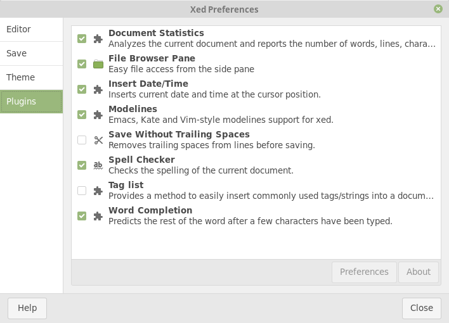449x323 pixels.
Task: Click the File Browser Pane folder icon
Action: pyautogui.click(x=98, y=64)
